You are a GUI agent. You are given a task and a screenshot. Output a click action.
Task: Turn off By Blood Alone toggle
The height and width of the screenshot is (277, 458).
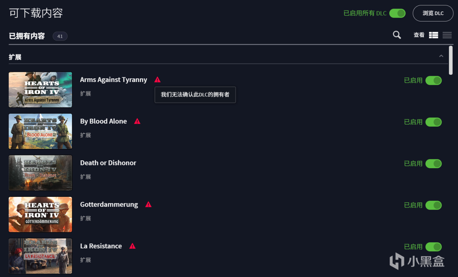[433, 122]
